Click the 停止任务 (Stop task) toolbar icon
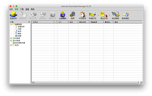Image resolution: width=152 pixels, height=96 pixels. (33, 15)
